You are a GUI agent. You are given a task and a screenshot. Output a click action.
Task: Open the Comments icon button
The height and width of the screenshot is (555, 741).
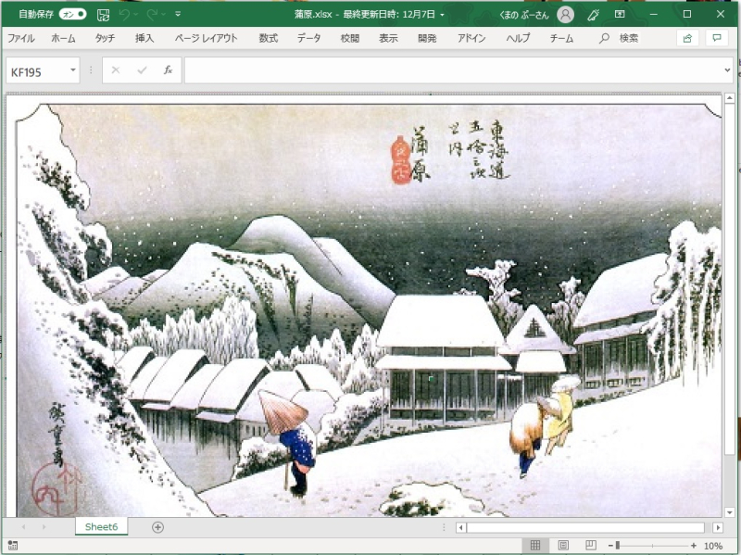[x=717, y=38]
